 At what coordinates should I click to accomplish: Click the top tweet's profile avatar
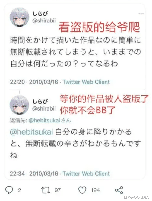click(19, 17)
